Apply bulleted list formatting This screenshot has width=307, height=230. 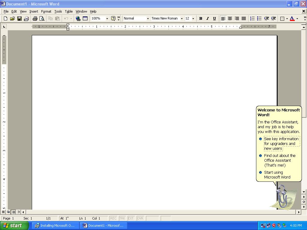tap(259, 18)
